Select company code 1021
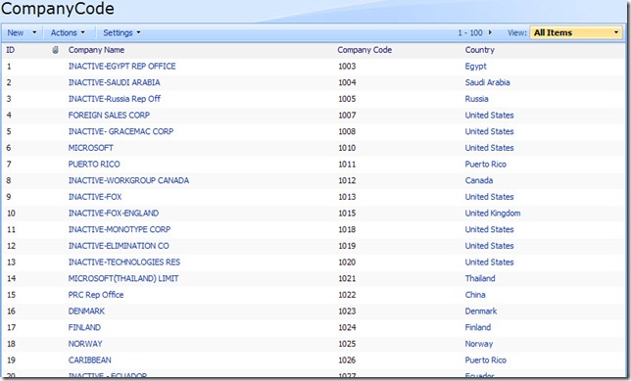This screenshot has width=631, height=381. coord(347,278)
